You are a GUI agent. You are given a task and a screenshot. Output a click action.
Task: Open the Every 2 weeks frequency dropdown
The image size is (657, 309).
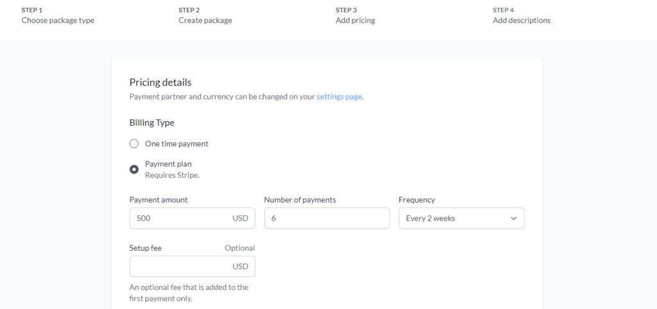(461, 218)
